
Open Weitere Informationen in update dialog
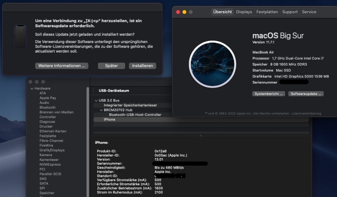[x=62, y=66]
